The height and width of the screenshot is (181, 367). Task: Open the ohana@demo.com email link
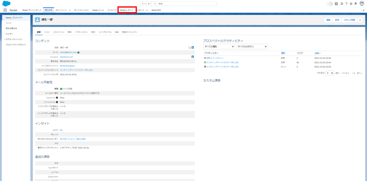[x=68, y=52]
